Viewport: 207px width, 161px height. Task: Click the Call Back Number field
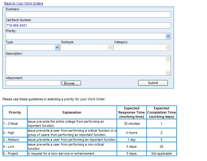(88, 25)
